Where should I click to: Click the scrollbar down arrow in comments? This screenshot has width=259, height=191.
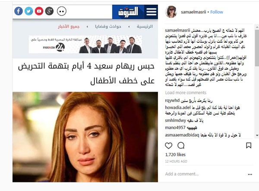coord(257,135)
